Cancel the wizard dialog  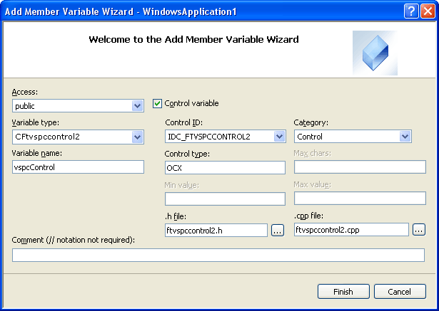[399, 292]
